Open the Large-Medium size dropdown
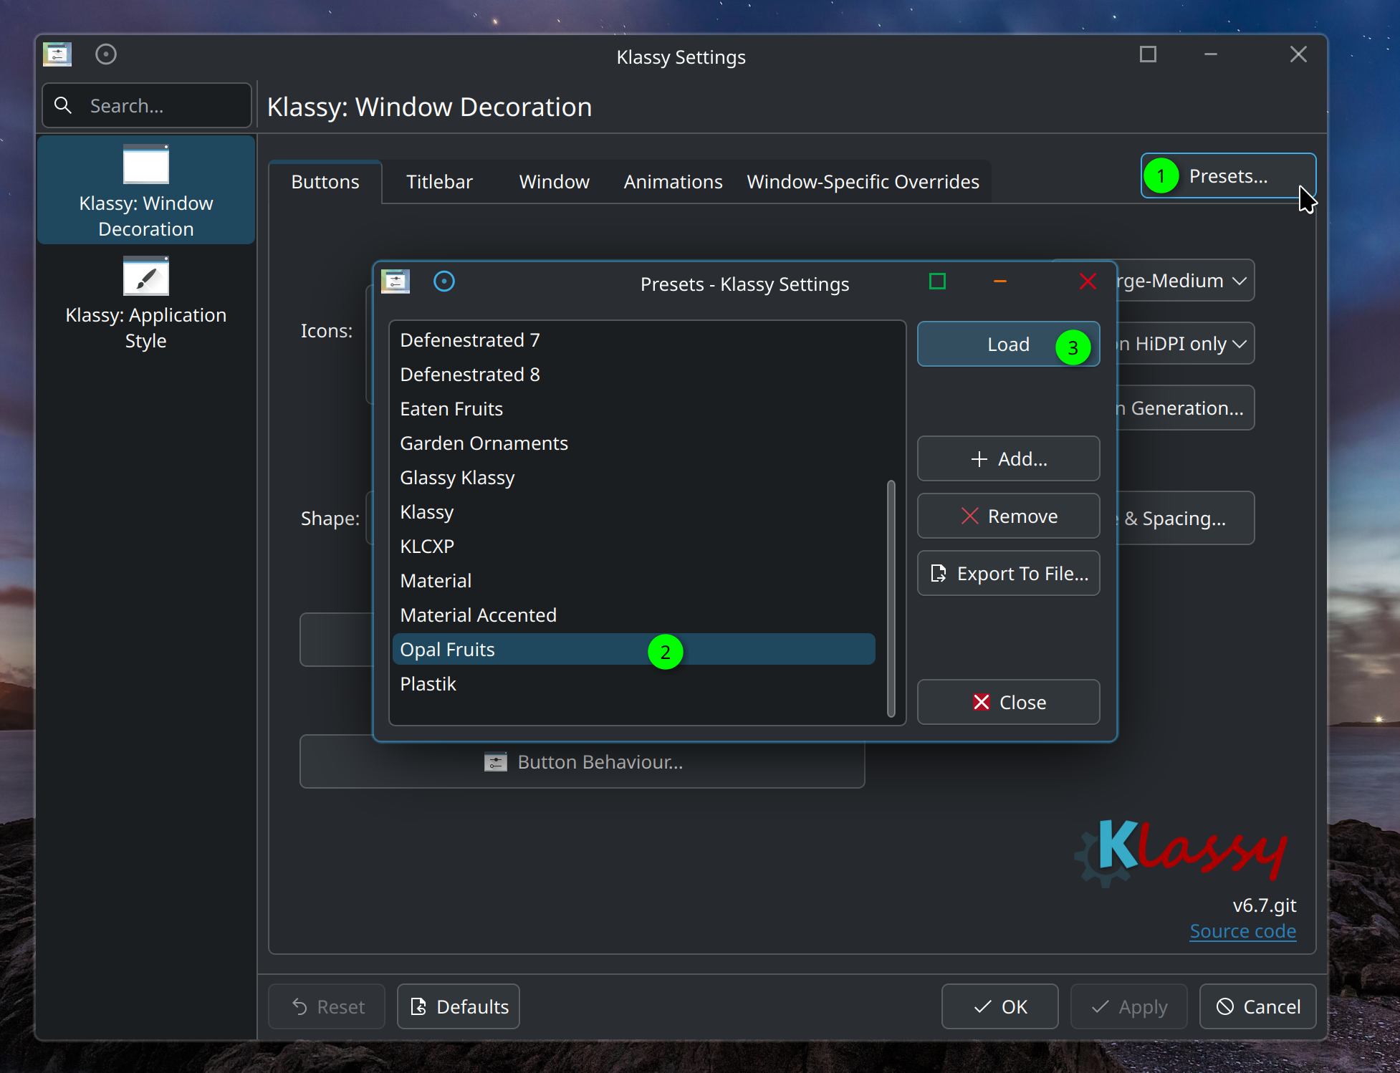The image size is (1400, 1073). (x=1186, y=281)
